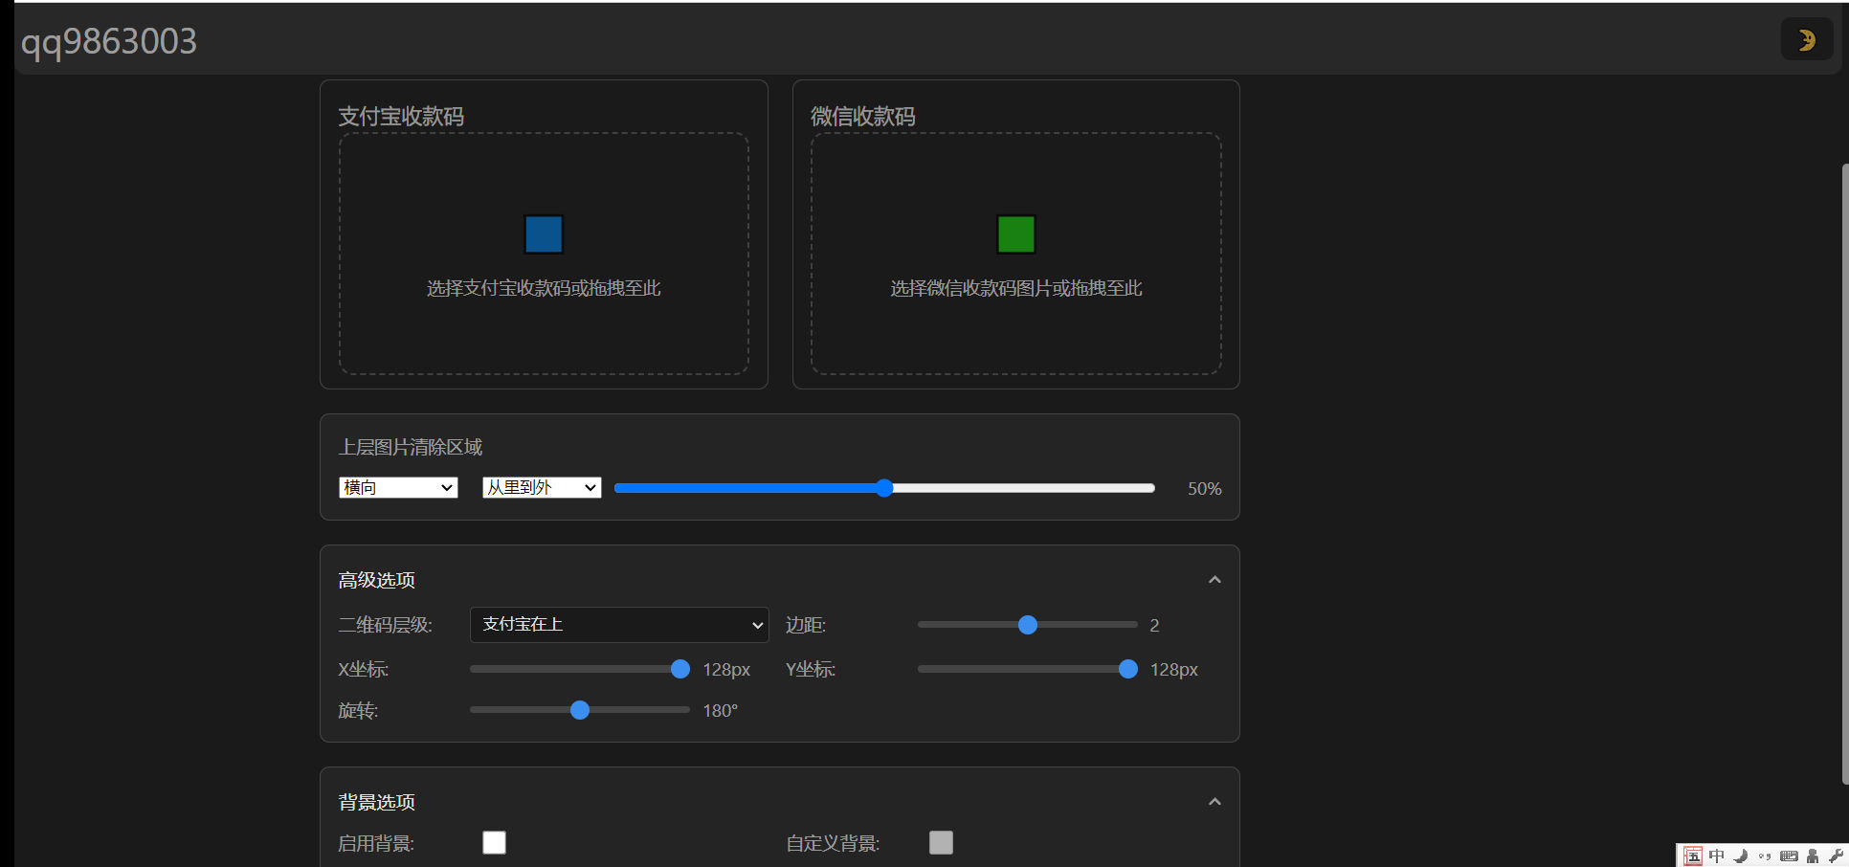Screen dimensions: 1849x867
Task: Switch the IME Chinese/English 中 mode icon
Action: coord(1717,856)
